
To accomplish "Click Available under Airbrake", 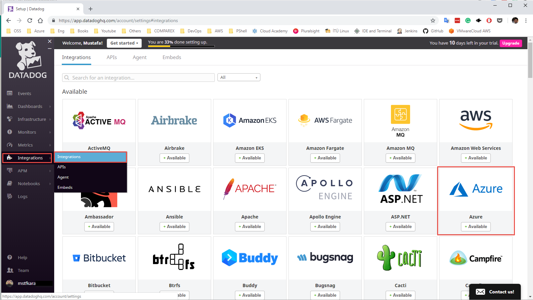I will [174, 158].
